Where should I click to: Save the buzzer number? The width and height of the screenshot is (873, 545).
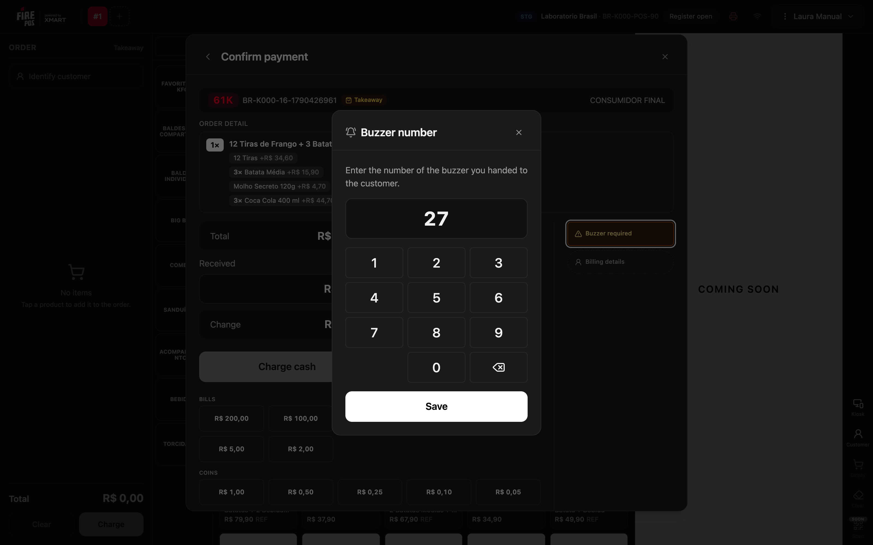(x=436, y=407)
